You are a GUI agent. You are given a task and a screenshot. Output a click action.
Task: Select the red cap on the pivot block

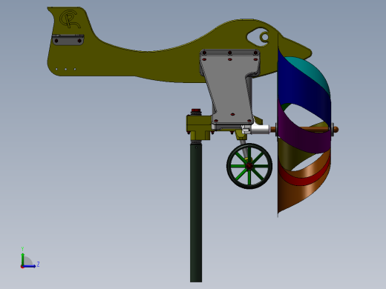196,110
